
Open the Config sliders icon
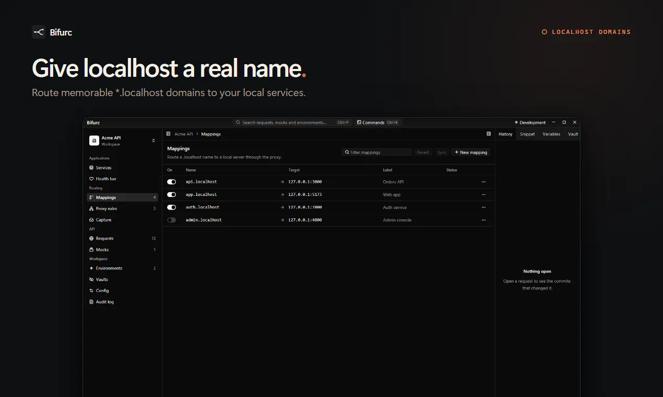(x=91, y=290)
